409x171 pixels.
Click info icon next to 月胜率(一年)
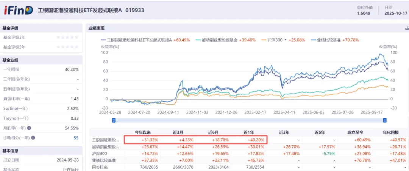pyautogui.click(x=29, y=128)
